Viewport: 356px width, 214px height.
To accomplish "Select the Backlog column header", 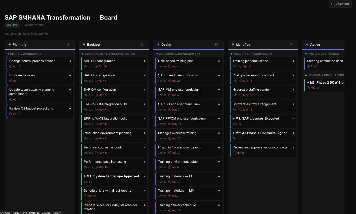I will point(114,44).
